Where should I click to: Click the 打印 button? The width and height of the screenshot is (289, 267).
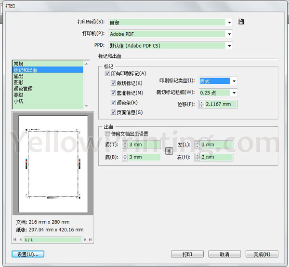[187, 254]
